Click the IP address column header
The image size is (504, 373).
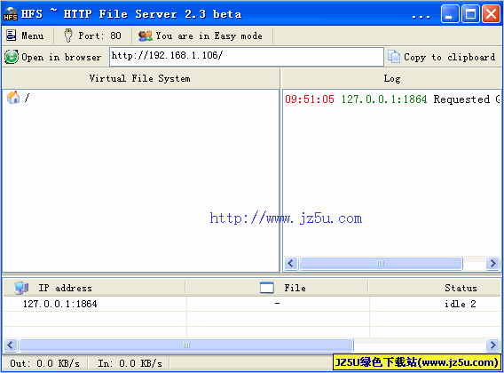94,288
